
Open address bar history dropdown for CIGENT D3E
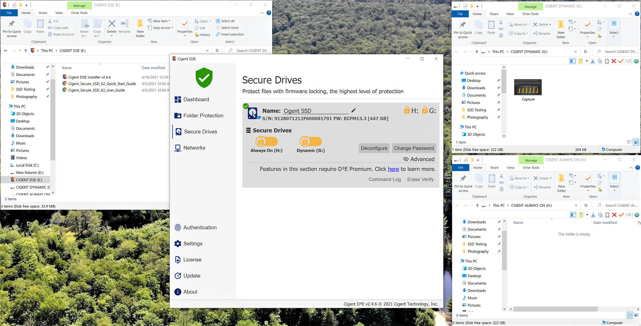(x=207, y=51)
